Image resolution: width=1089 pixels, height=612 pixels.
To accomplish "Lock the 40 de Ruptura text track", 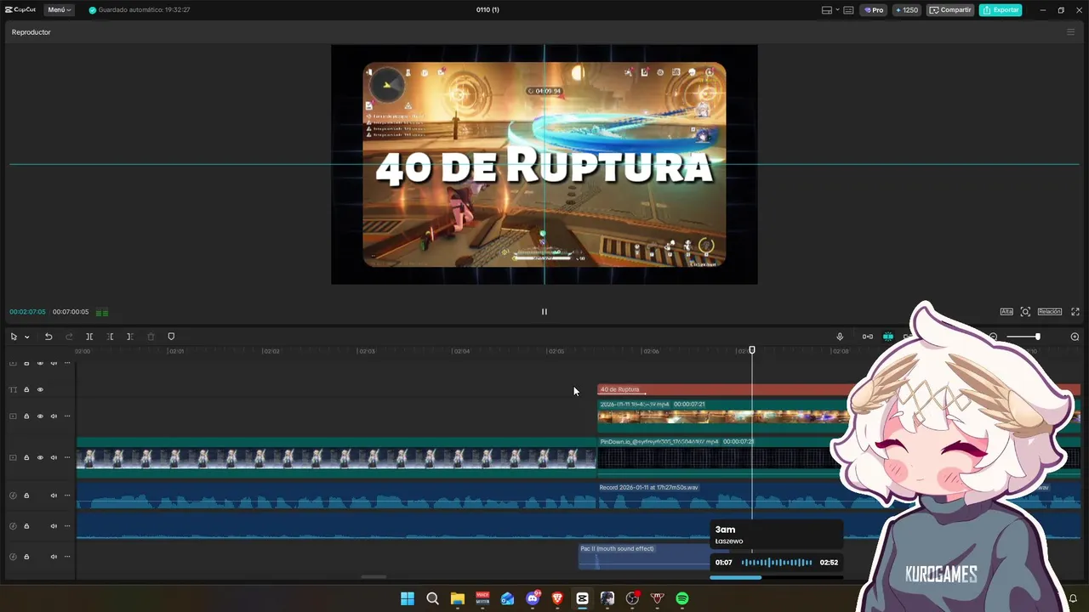I will click(x=26, y=390).
